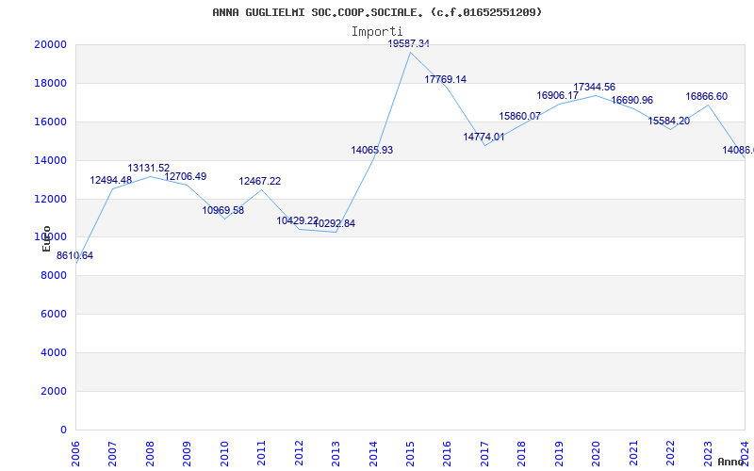Select the data label 16690.96
754x471 pixels.
[x=631, y=100]
